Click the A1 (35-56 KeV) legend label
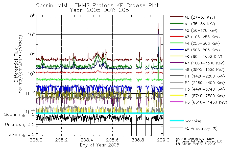The height and width of the screenshot is (151, 240). pyautogui.click(x=200, y=24)
